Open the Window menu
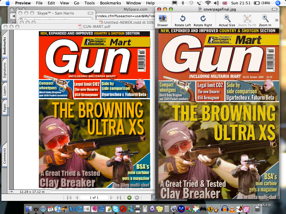Viewport: 286px width, 214px height. click(x=134, y=3)
